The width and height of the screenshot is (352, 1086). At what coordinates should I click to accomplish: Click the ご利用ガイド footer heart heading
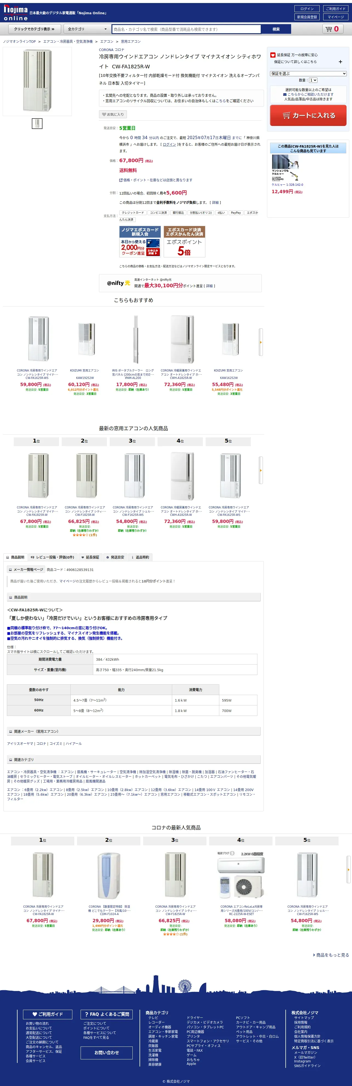(x=48, y=1014)
